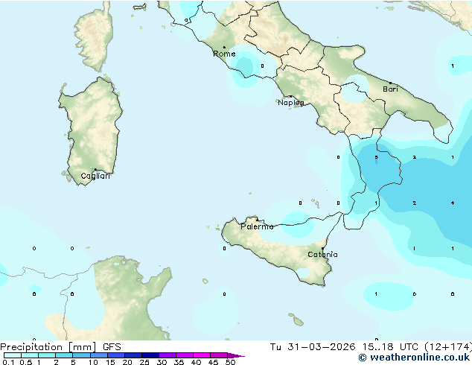The height and width of the screenshot is (365, 472).
Task: Click the legend tick label 25
Action: [144, 362]
